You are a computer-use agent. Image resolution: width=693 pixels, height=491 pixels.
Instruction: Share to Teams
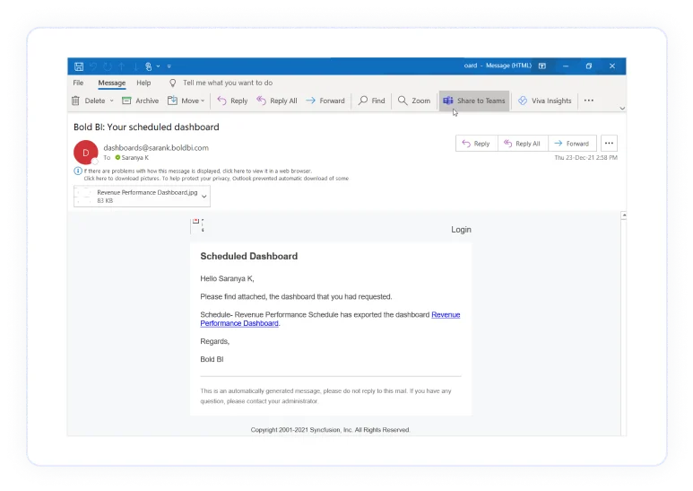point(474,101)
